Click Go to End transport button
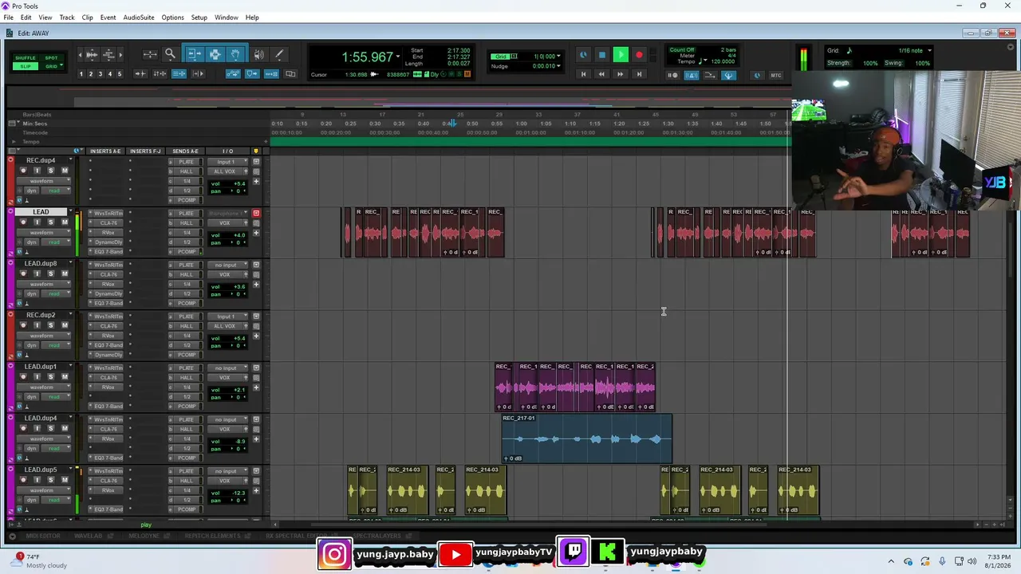 [x=638, y=75]
